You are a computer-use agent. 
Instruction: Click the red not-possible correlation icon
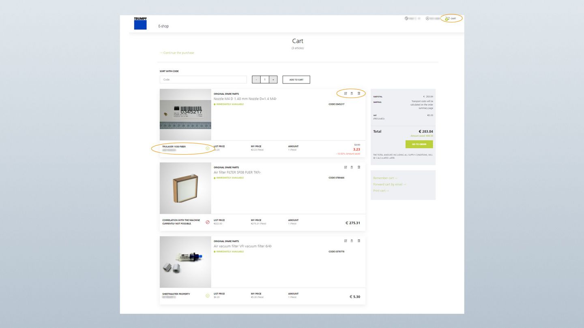pyautogui.click(x=208, y=222)
